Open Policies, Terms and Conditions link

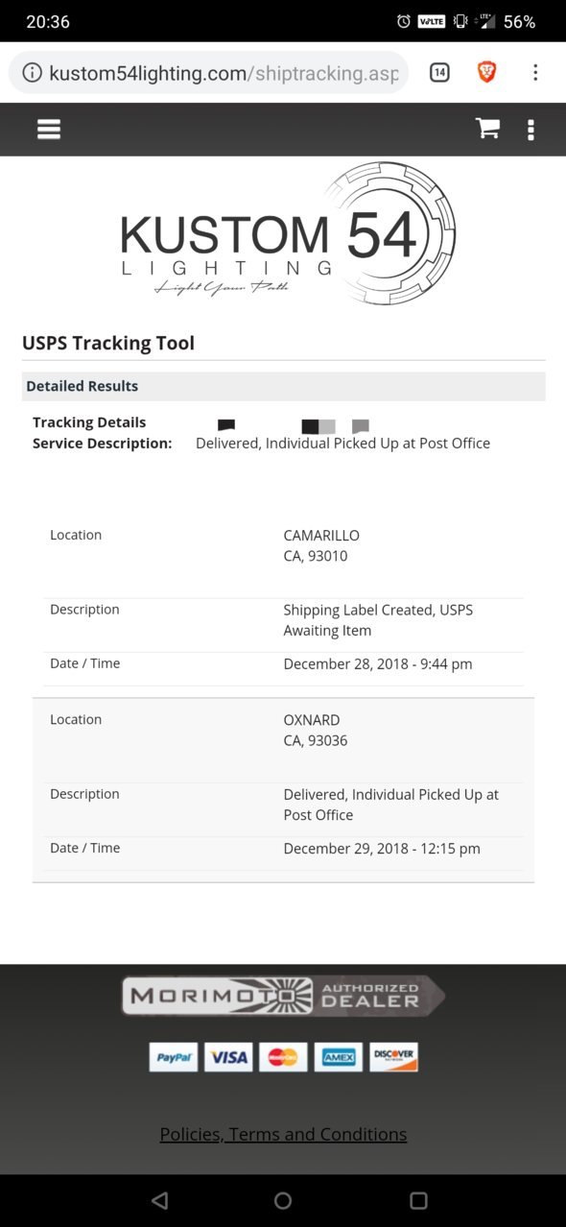point(283,1134)
